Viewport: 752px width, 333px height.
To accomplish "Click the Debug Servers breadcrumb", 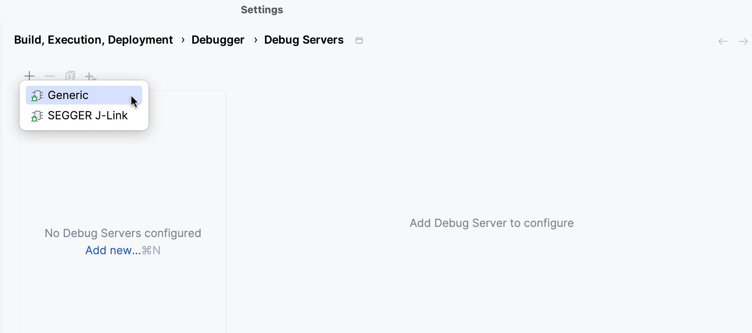I will point(304,40).
